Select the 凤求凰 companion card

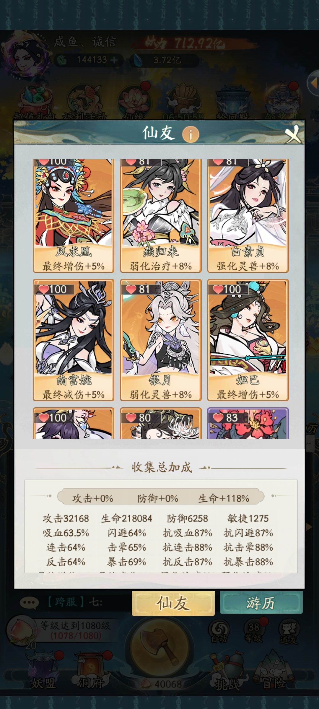pos(74,216)
